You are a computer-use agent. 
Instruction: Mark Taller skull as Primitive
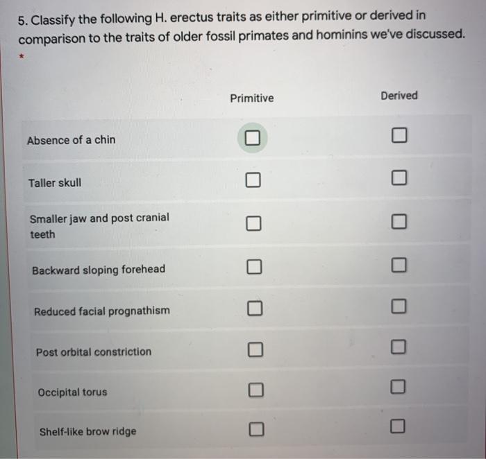(x=253, y=180)
